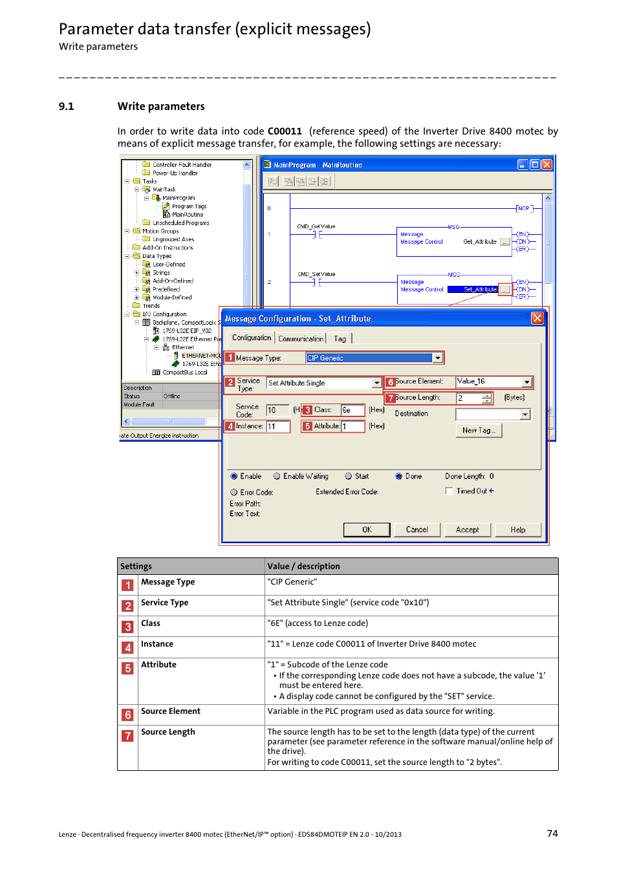Screen dimensions: 617x873
Task: Switch to the Tag tab
Action: click(x=340, y=338)
